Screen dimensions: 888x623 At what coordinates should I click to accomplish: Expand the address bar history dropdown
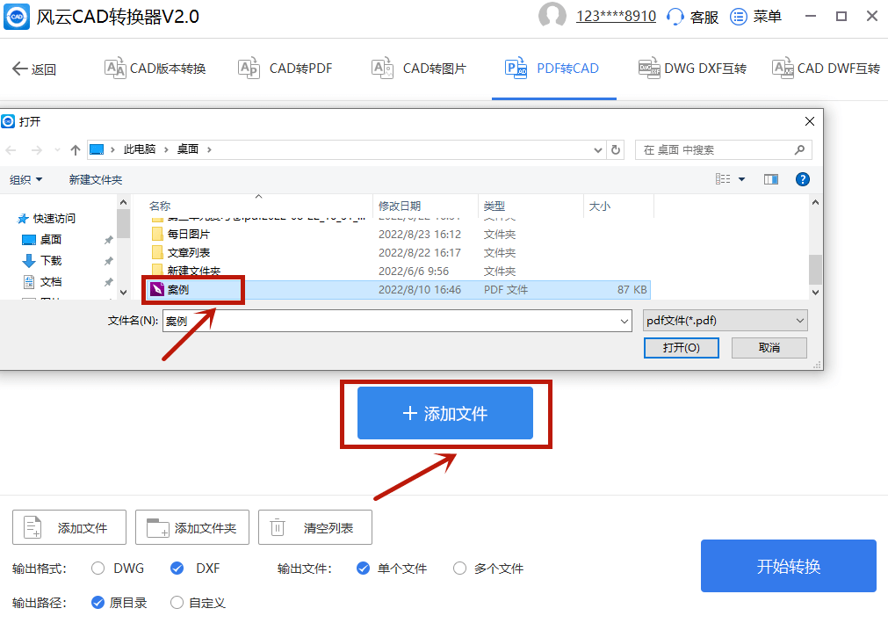pos(598,150)
